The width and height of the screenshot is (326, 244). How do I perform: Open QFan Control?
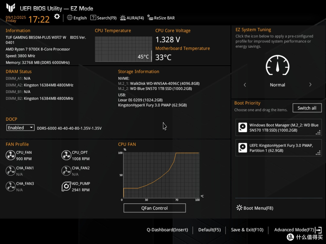[x=155, y=208]
